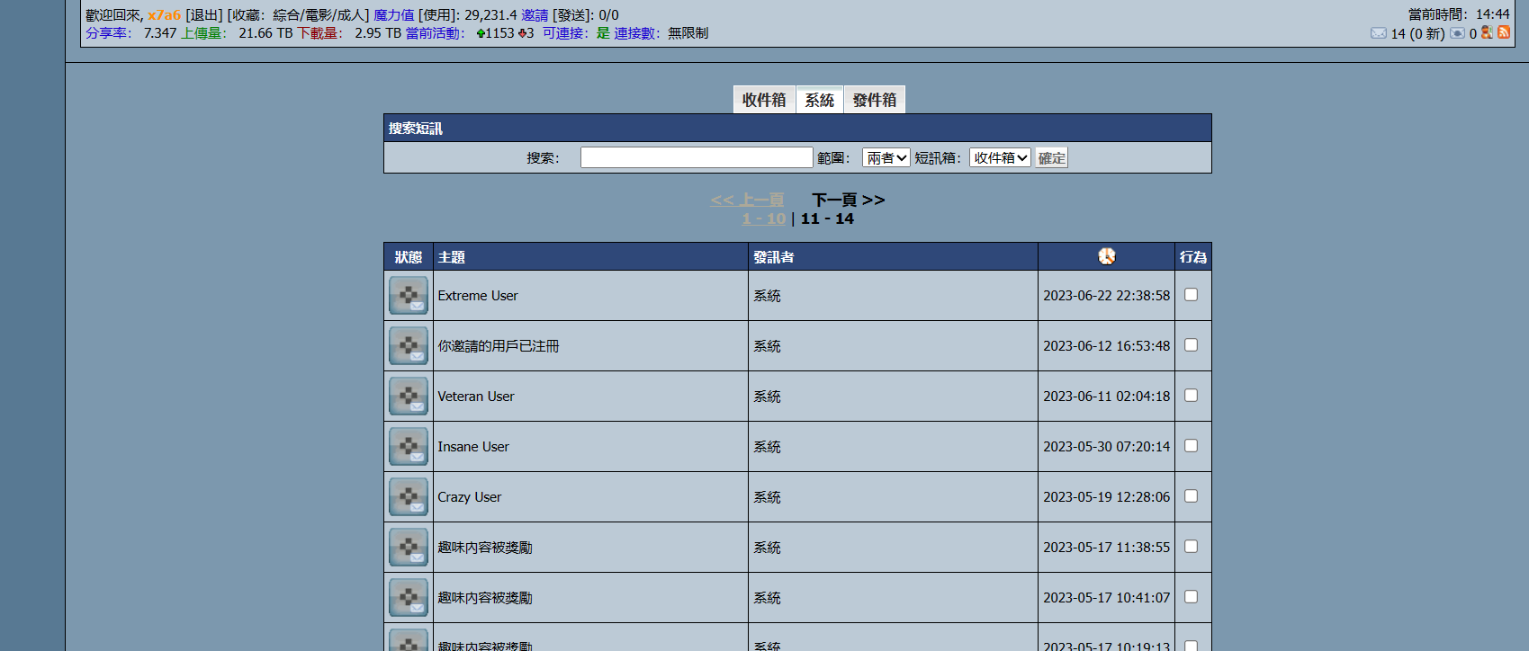
Task: Click the friends list icon
Action: pos(1487,32)
